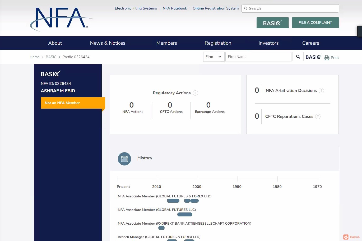Open the help icon next to CFTC Reparations Cases
The height and width of the screenshot is (241, 362).
318,117
